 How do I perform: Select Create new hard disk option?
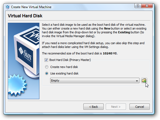(47, 67)
